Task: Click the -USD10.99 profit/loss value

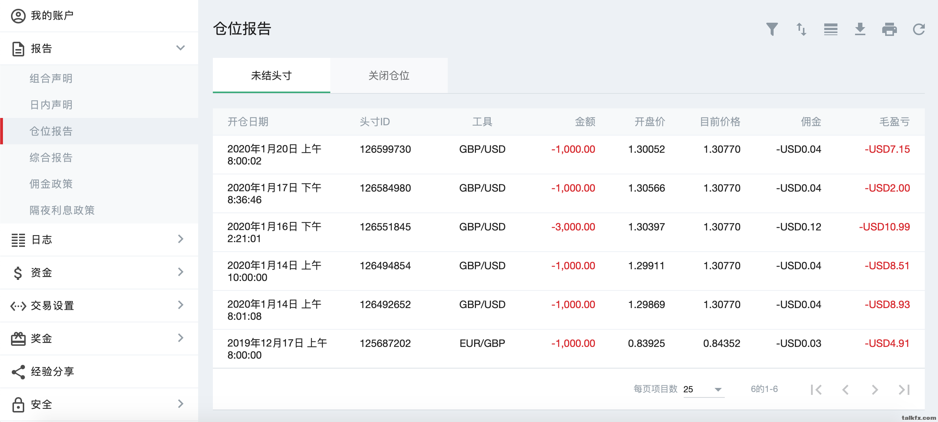Action: tap(884, 227)
